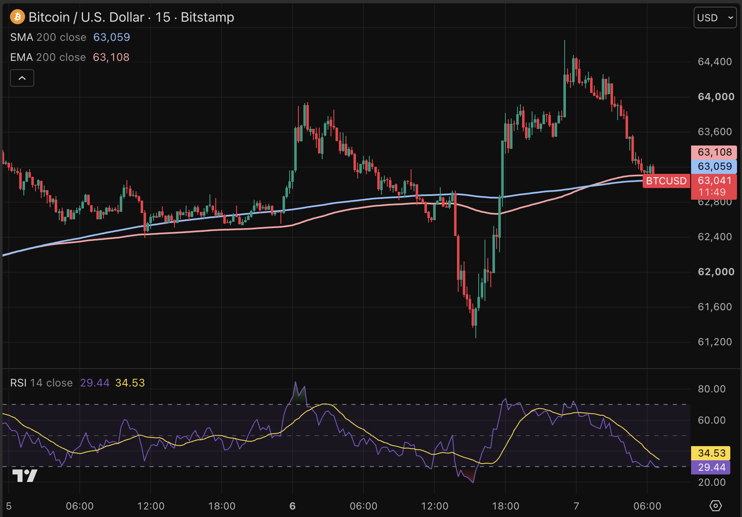Click the RSI 14 close indicator label
The height and width of the screenshot is (517, 742).
pyautogui.click(x=41, y=383)
